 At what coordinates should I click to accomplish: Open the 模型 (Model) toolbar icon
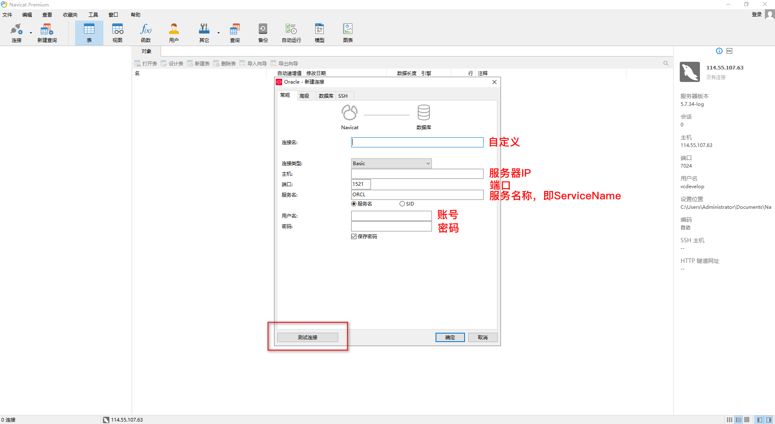click(x=320, y=33)
